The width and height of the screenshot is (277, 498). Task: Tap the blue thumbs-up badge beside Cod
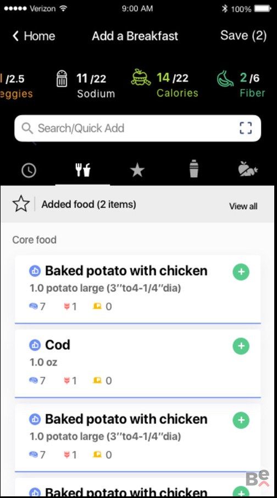[35, 345]
